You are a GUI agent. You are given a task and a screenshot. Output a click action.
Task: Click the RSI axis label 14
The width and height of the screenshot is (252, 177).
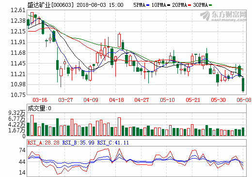[22, 173]
